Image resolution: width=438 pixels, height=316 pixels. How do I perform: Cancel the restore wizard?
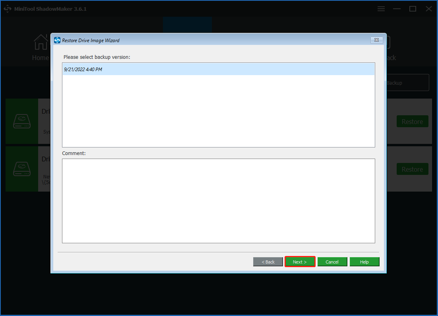click(332, 262)
